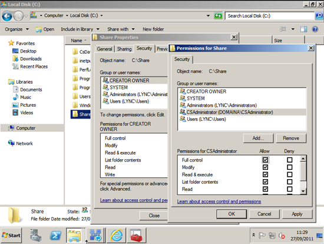Image resolution: width=324 pixels, height=244 pixels.
Task: Open the Start menu
Action: tap(11, 235)
